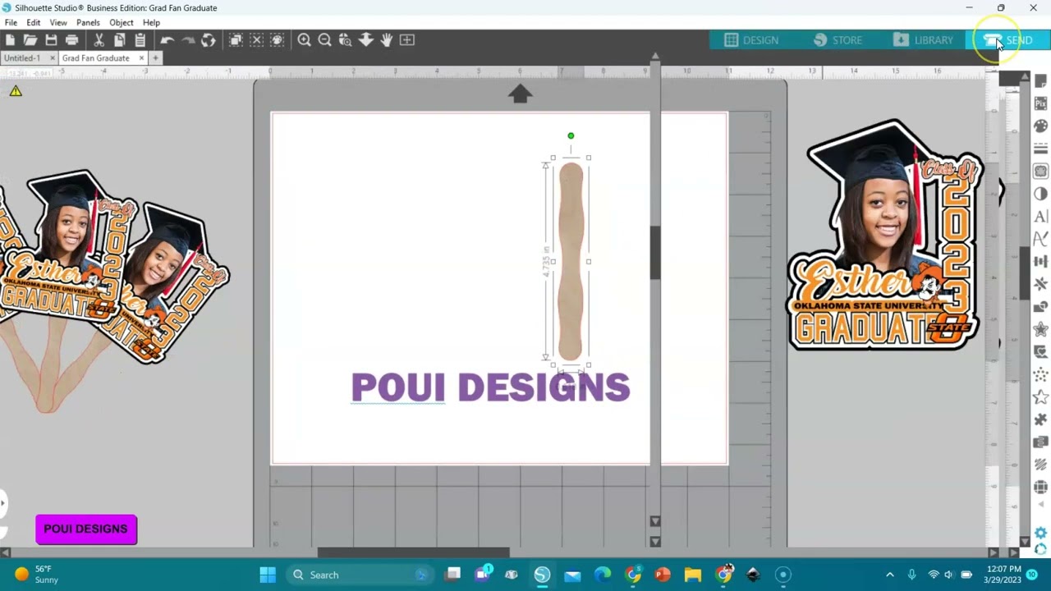Viewport: 1051px width, 591px height.
Task: Switch to the Untitled-1 document tab
Action: (22, 58)
